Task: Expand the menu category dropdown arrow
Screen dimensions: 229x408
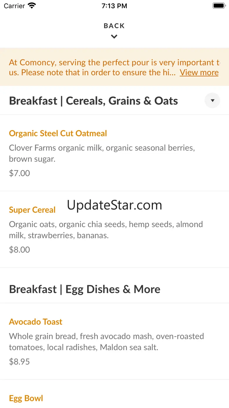Action: tap(212, 101)
